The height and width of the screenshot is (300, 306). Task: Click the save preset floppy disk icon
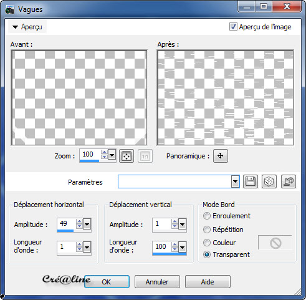[251, 181]
